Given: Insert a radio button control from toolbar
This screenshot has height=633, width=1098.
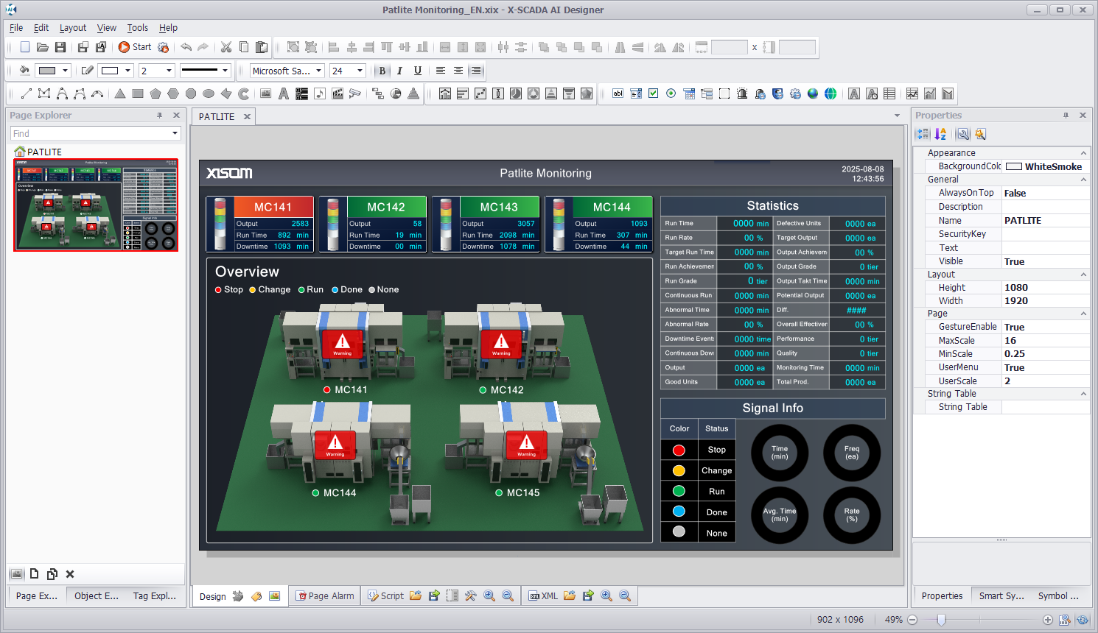Looking at the screenshot, I should point(671,93).
